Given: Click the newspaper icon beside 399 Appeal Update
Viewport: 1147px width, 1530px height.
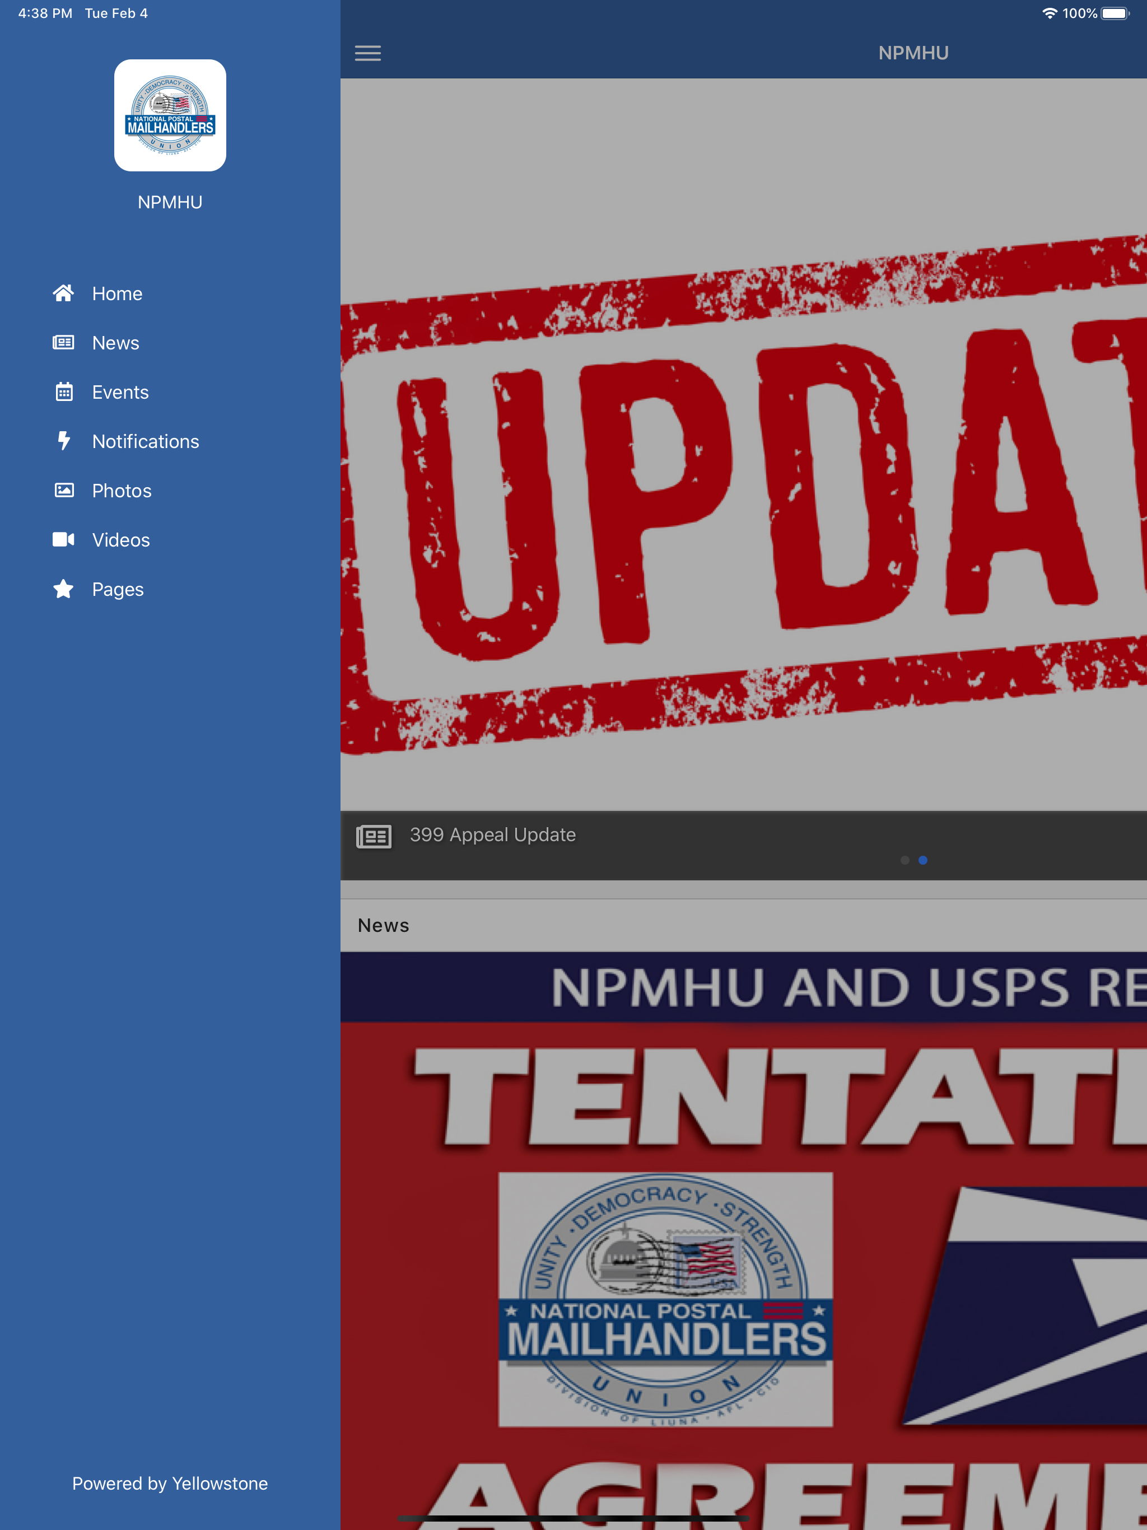Looking at the screenshot, I should (374, 836).
